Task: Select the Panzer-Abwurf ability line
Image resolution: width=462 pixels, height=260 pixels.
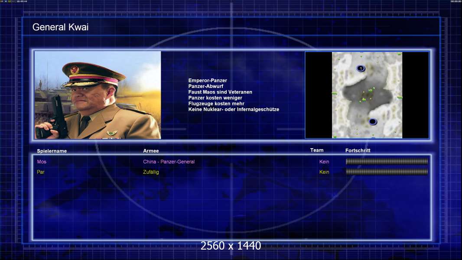Action: point(206,86)
